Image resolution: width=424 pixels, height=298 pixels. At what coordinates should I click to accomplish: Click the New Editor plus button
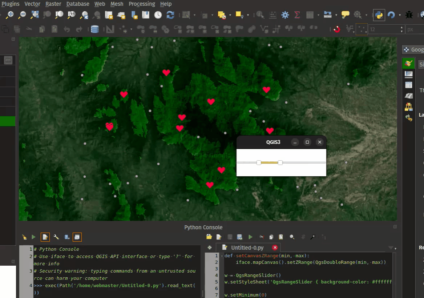210,247
